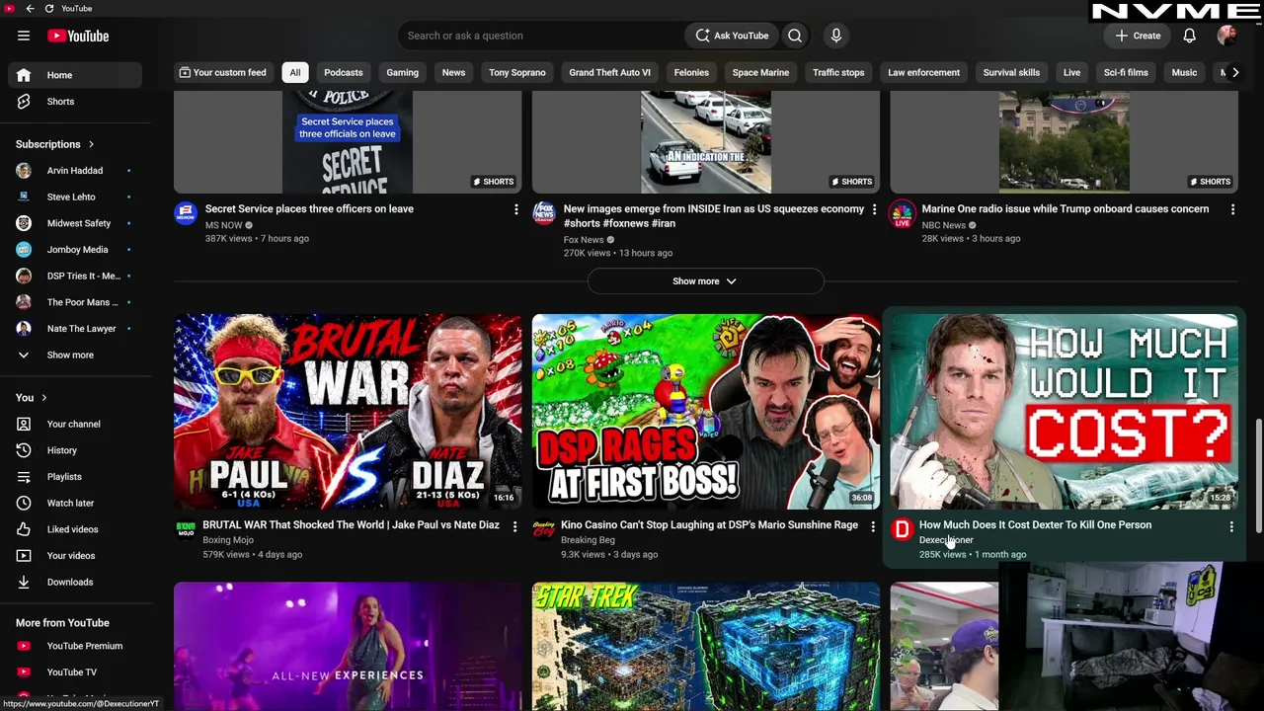Open Jake Paul vs Nate Diaz thumbnail
The height and width of the screenshot is (711, 1264).
click(x=348, y=411)
